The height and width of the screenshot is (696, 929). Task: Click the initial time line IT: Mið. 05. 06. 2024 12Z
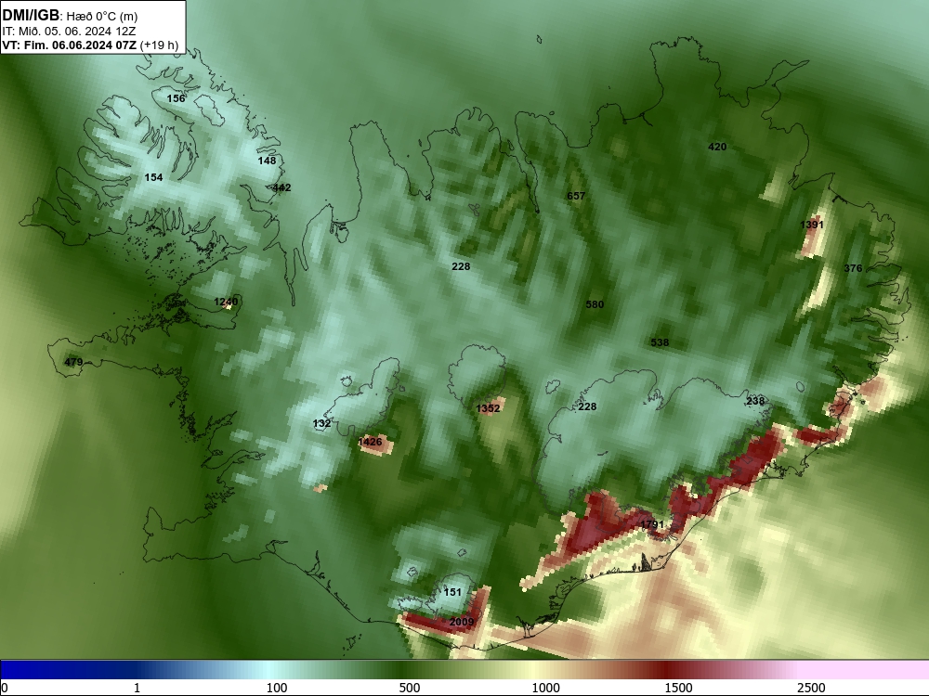[x=69, y=32]
